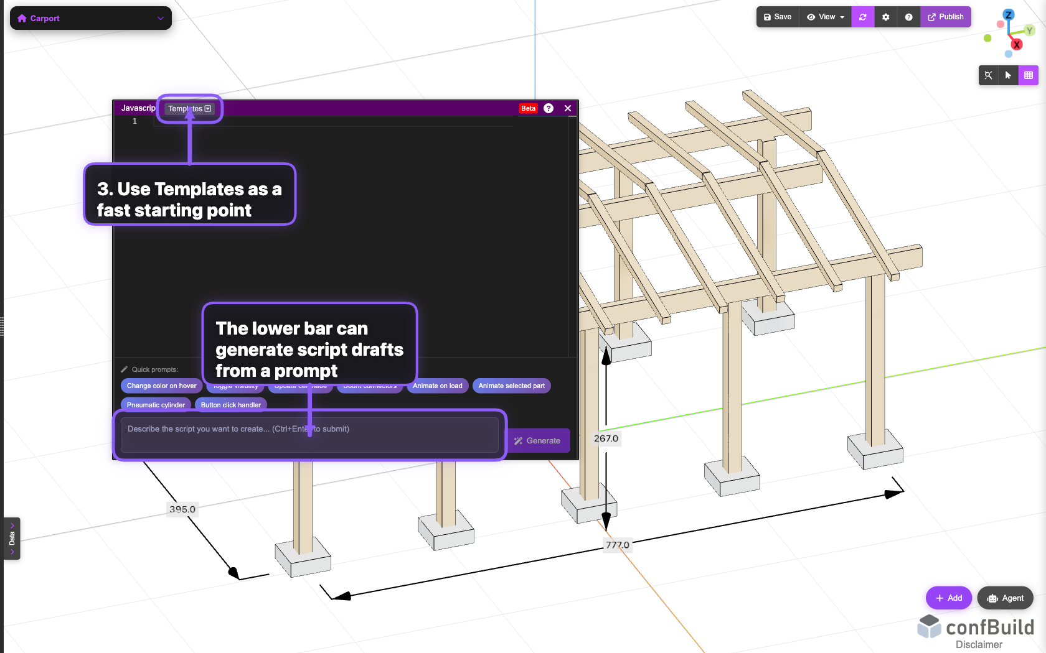Open the settings gear icon
Viewport: 1046px width, 653px height.
[x=885, y=17]
